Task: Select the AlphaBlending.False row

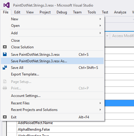Action: [x=75, y=129]
